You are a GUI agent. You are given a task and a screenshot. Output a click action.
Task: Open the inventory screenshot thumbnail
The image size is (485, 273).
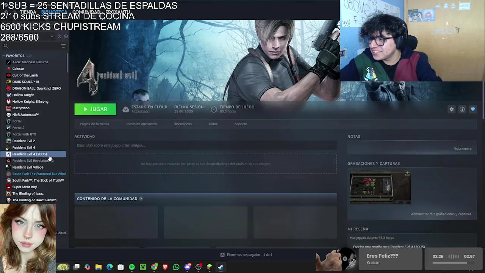[380, 188]
